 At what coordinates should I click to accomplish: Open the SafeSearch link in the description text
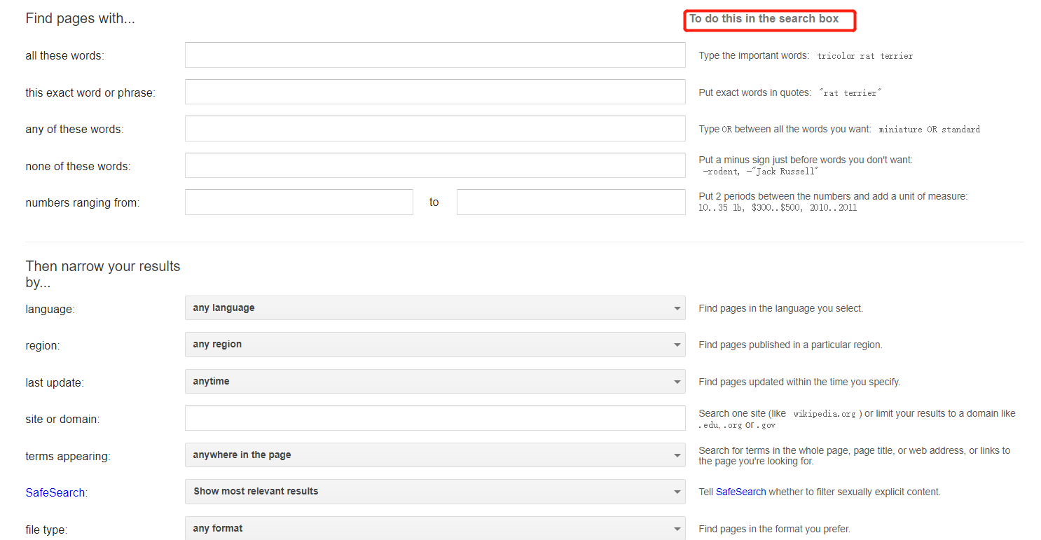pos(740,492)
